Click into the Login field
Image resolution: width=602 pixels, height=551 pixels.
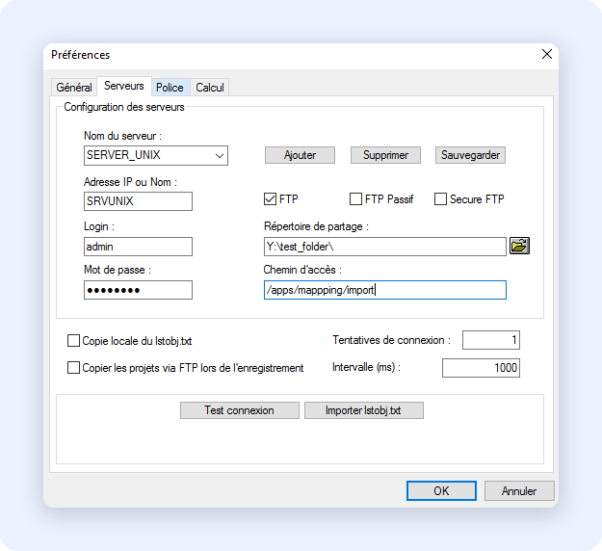pyautogui.click(x=138, y=247)
